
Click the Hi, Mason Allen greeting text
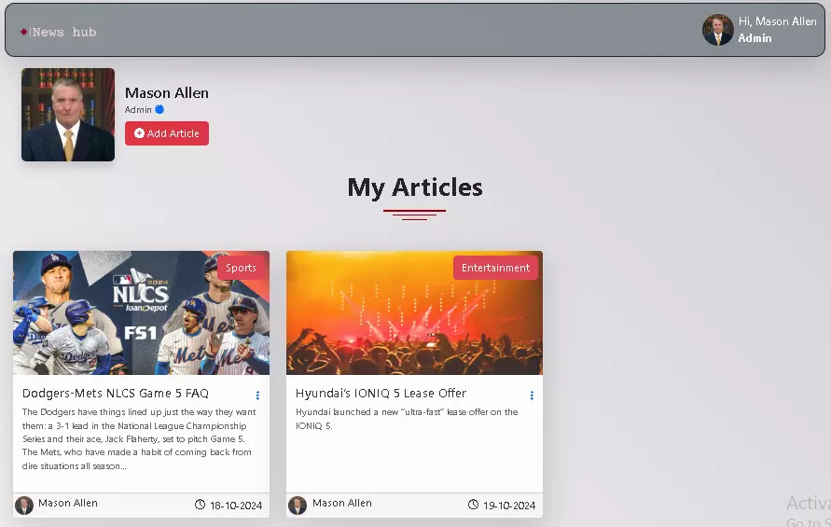coord(778,21)
